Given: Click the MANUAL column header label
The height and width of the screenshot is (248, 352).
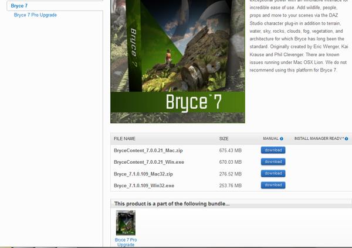Looking at the screenshot, I should pyautogui.click(x=270, y=139).
